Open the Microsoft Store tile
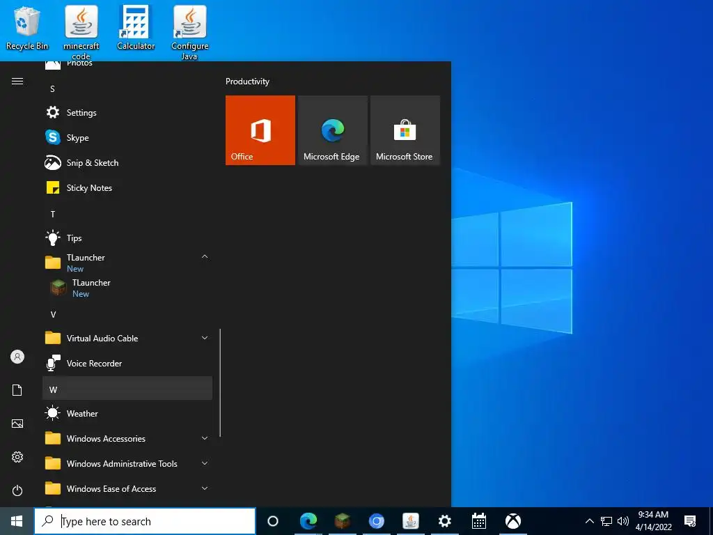713x535 pixels. pos(405,130)
